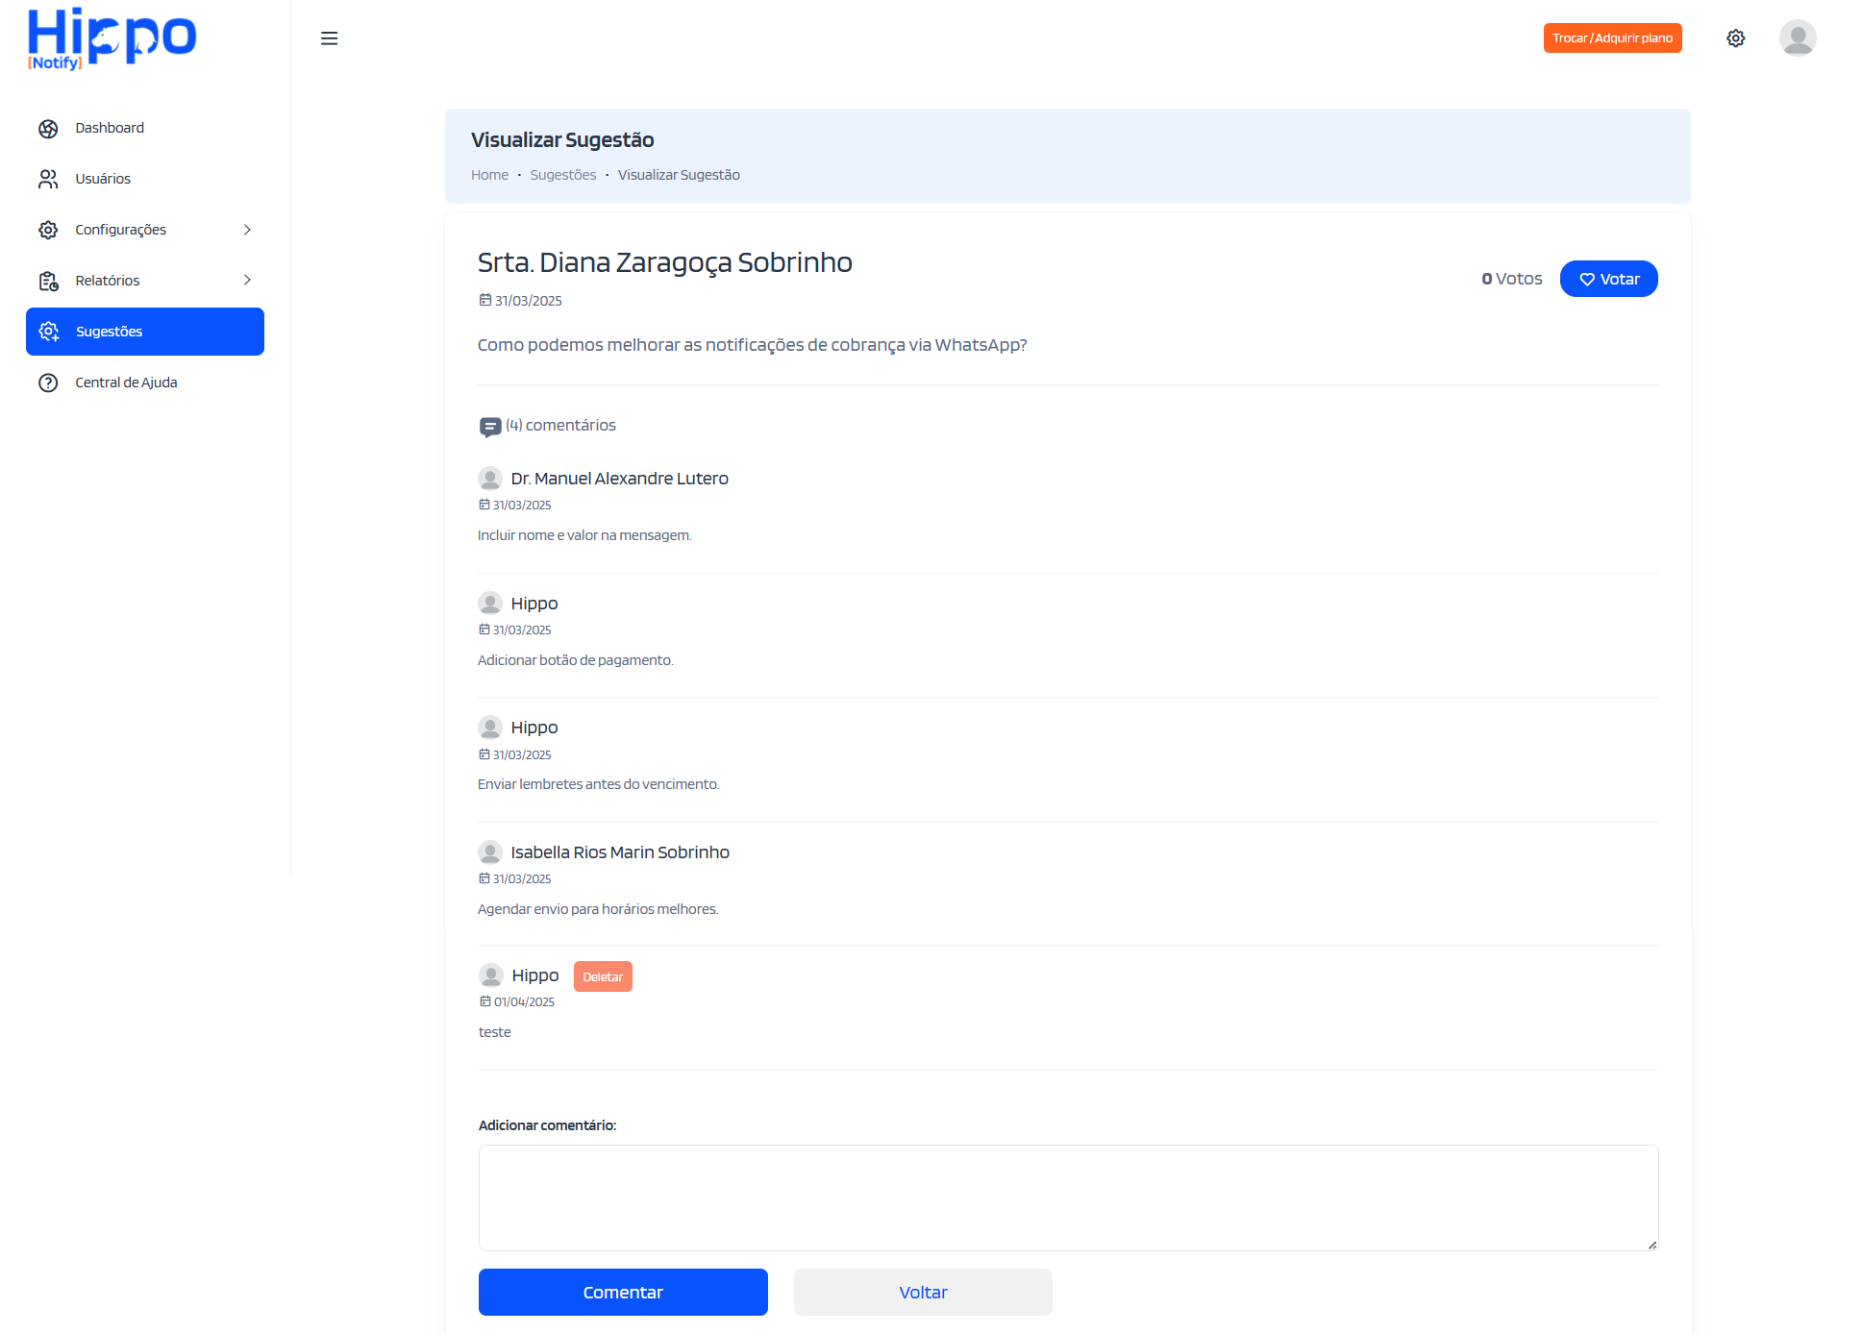Open Usuários in the sidebar
Image resolution: width=1862 pixels, height=1333 pixels.
tap(103, 179)
